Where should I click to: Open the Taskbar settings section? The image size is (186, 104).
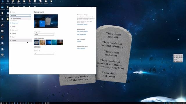click(21, 40)
